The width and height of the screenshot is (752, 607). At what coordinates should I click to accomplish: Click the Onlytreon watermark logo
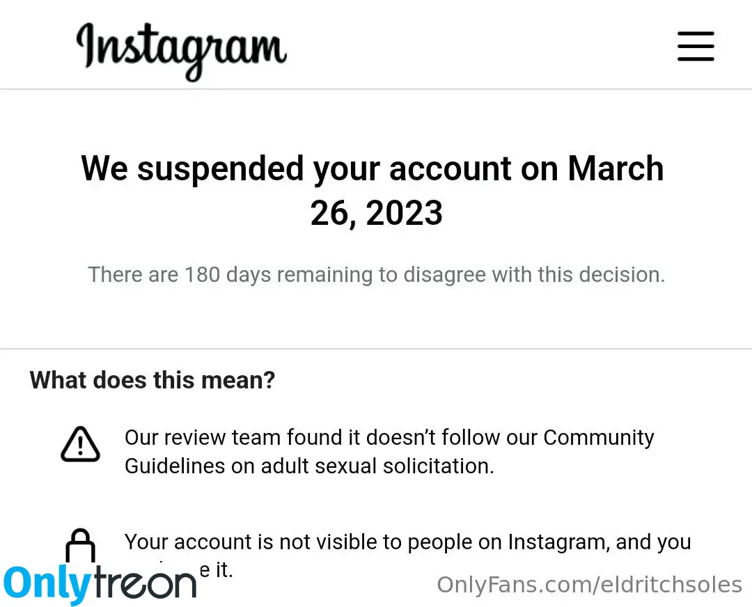pyautogui.click(x=100, y=583)
